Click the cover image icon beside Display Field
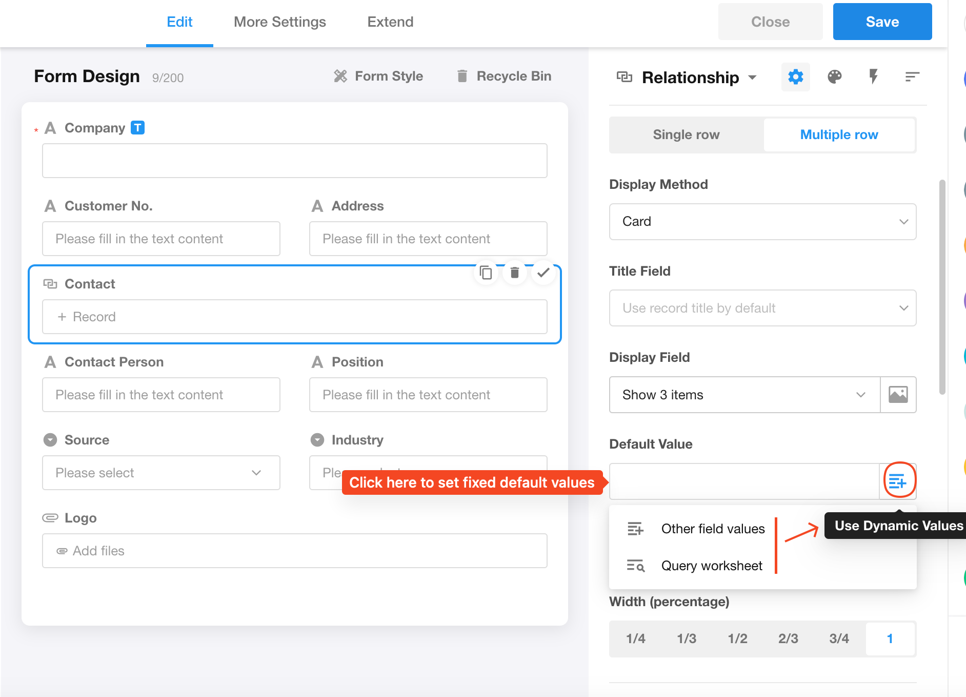Viewport: 966px width, 697px height. (898, 395)
